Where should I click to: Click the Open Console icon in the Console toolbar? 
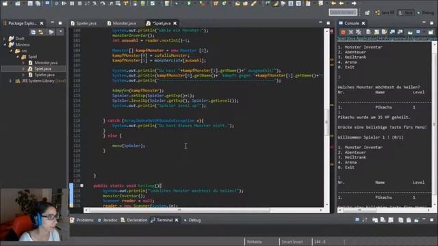(x=430, y=32)
